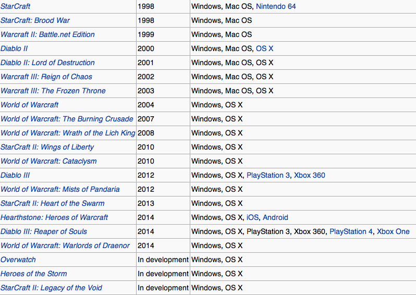Open StarCraft II: Heart of the Swarm
The height and width of the screenshot is (295, 416).
pos(53,203)
